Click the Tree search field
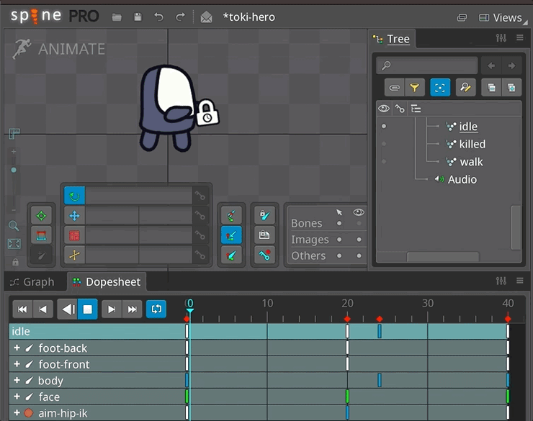The width and height of the screenshot is (533, 421). (434, 65)
